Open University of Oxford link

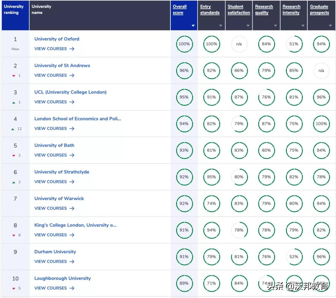pos(57,39)
